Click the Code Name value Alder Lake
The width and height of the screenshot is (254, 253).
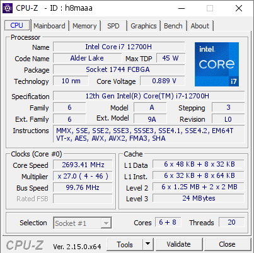click(87, 58)
